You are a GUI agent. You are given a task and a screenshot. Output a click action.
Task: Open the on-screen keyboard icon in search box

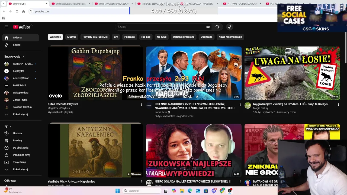tap(208, 27)
